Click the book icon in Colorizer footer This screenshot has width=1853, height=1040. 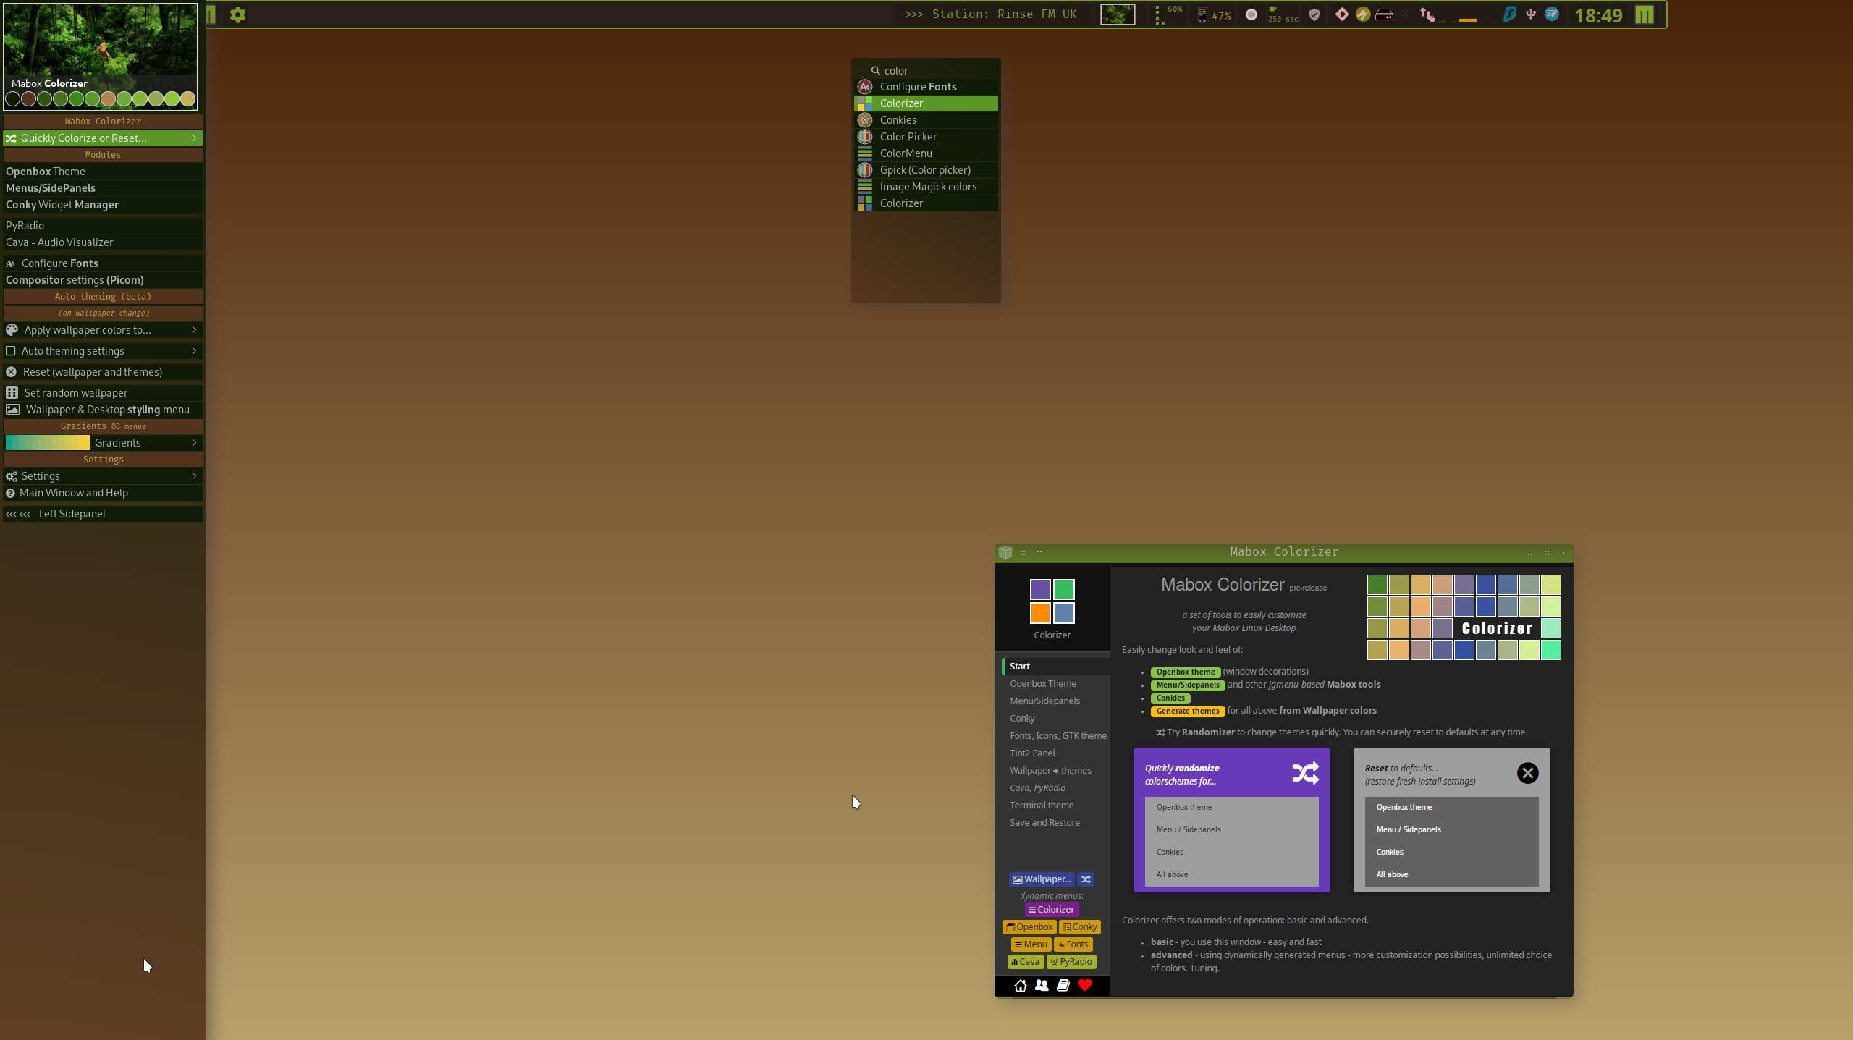(1063, 985)
